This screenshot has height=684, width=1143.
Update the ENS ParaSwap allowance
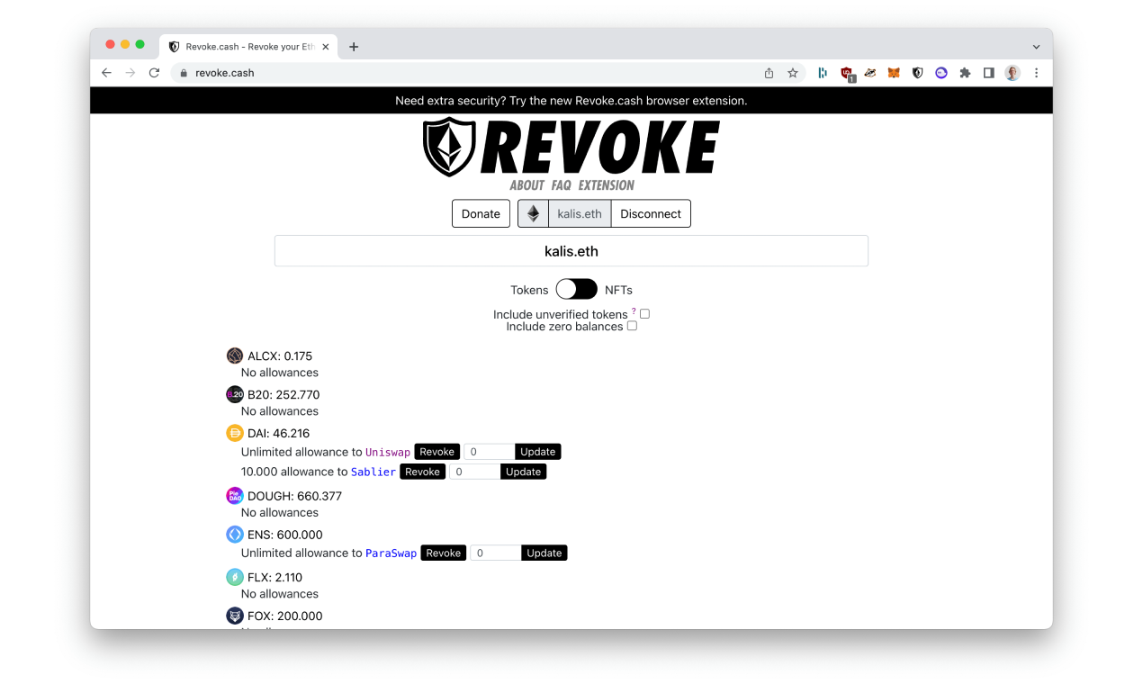[544, 553]
